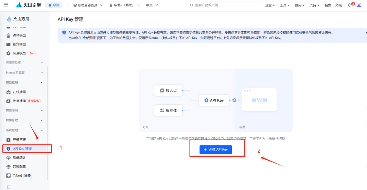Viewport: 367px width, 190px height.
Task: Click the 备案 link
Action: (x=328, y=5)
